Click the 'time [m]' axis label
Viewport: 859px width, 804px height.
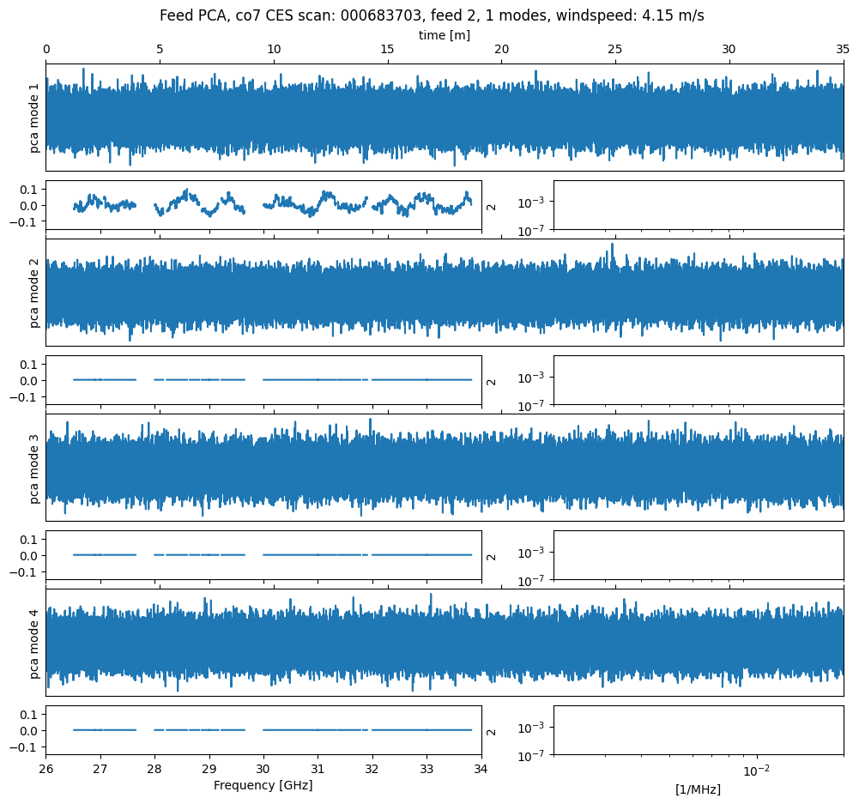tap(444, 35)
